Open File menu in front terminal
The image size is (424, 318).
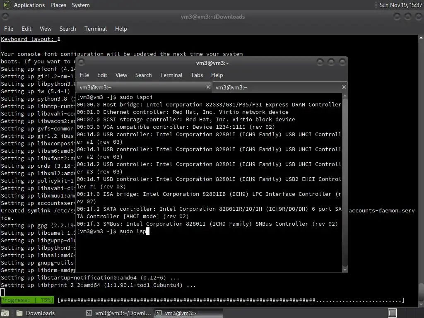point(84,75)
